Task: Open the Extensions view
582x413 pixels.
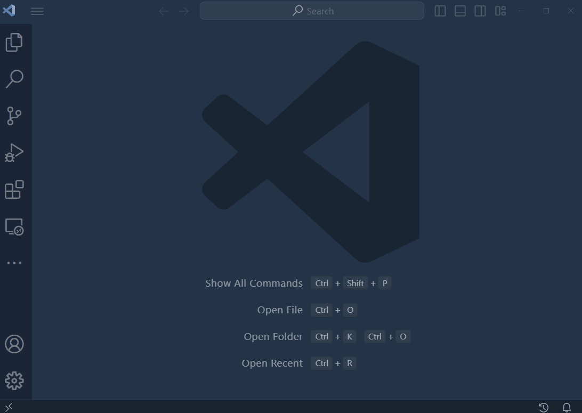Action: coord(14,190)
